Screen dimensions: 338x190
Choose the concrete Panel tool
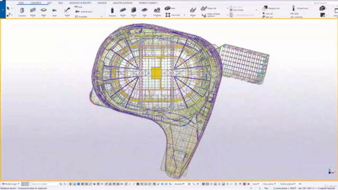[134, 12]
